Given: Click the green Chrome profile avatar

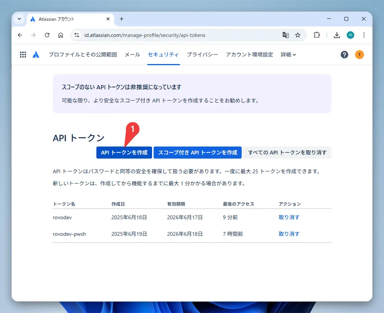Looking at the screenshot, I should point(350,35).
